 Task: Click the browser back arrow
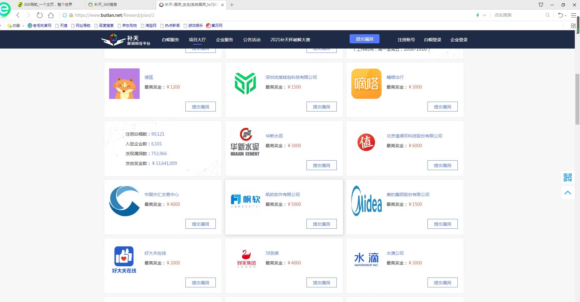coord(18,15)
